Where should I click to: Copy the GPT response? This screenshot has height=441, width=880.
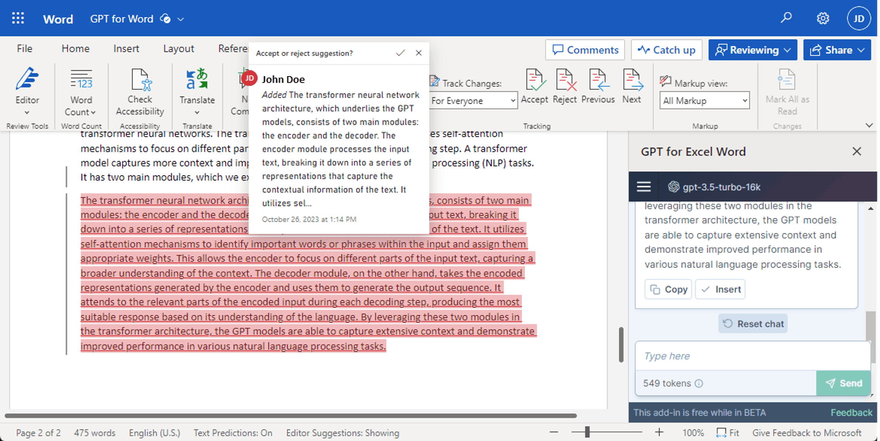(x=668, y=289)
